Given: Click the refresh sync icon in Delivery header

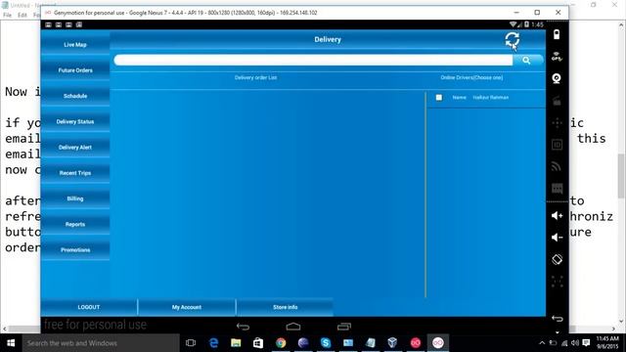Looking at the screenshot, I should 512,40.
